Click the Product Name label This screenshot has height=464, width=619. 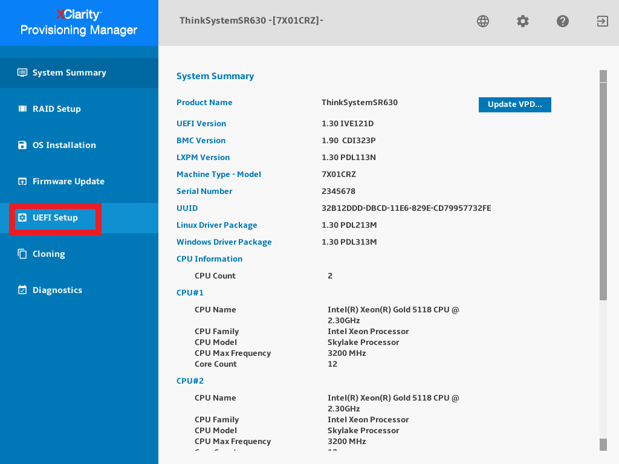204,103
